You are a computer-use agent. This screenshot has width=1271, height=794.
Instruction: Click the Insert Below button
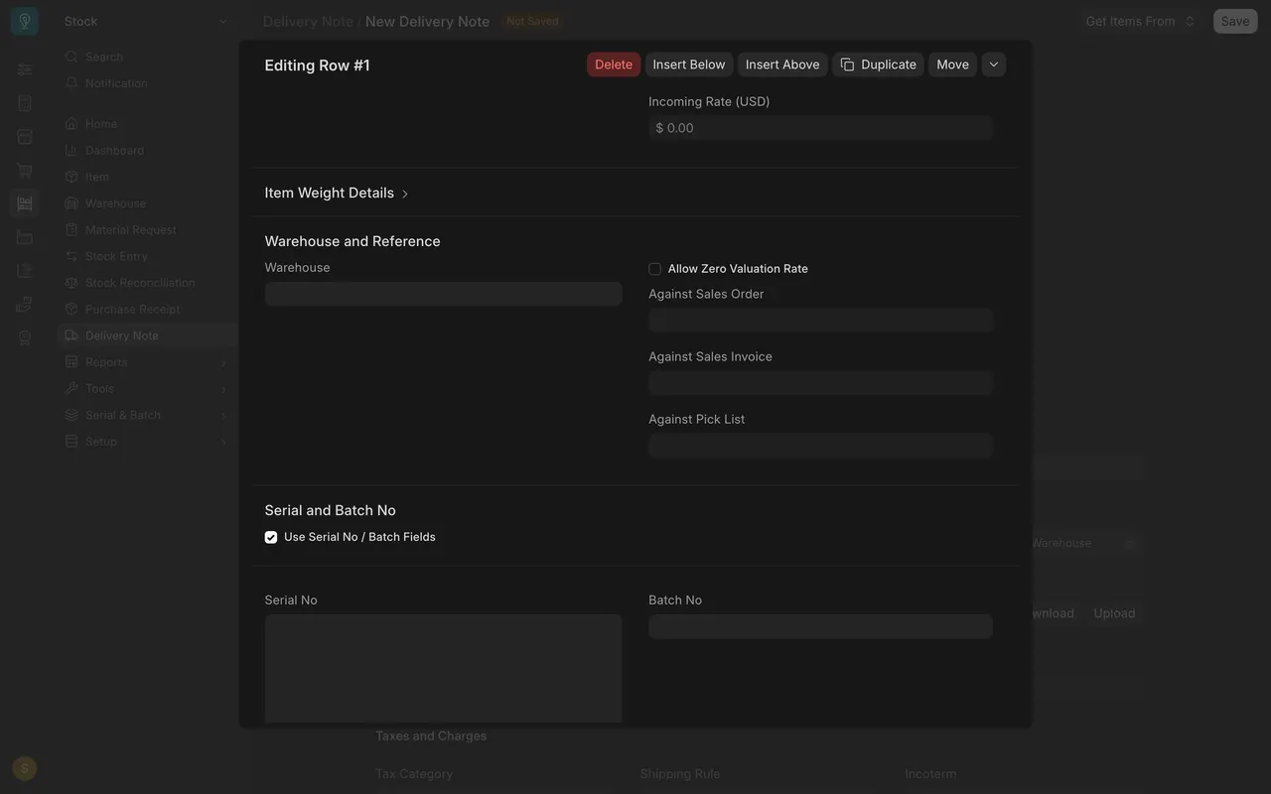click(x=689, y=65)
